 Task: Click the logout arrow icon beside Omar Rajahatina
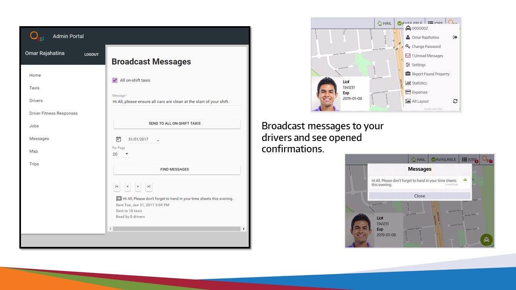point(455,37)
